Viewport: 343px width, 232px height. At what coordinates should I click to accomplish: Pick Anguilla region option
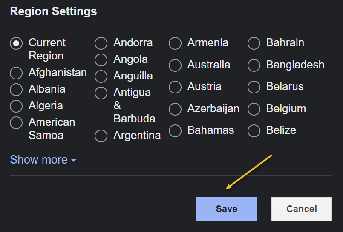[x=101, y=76]
